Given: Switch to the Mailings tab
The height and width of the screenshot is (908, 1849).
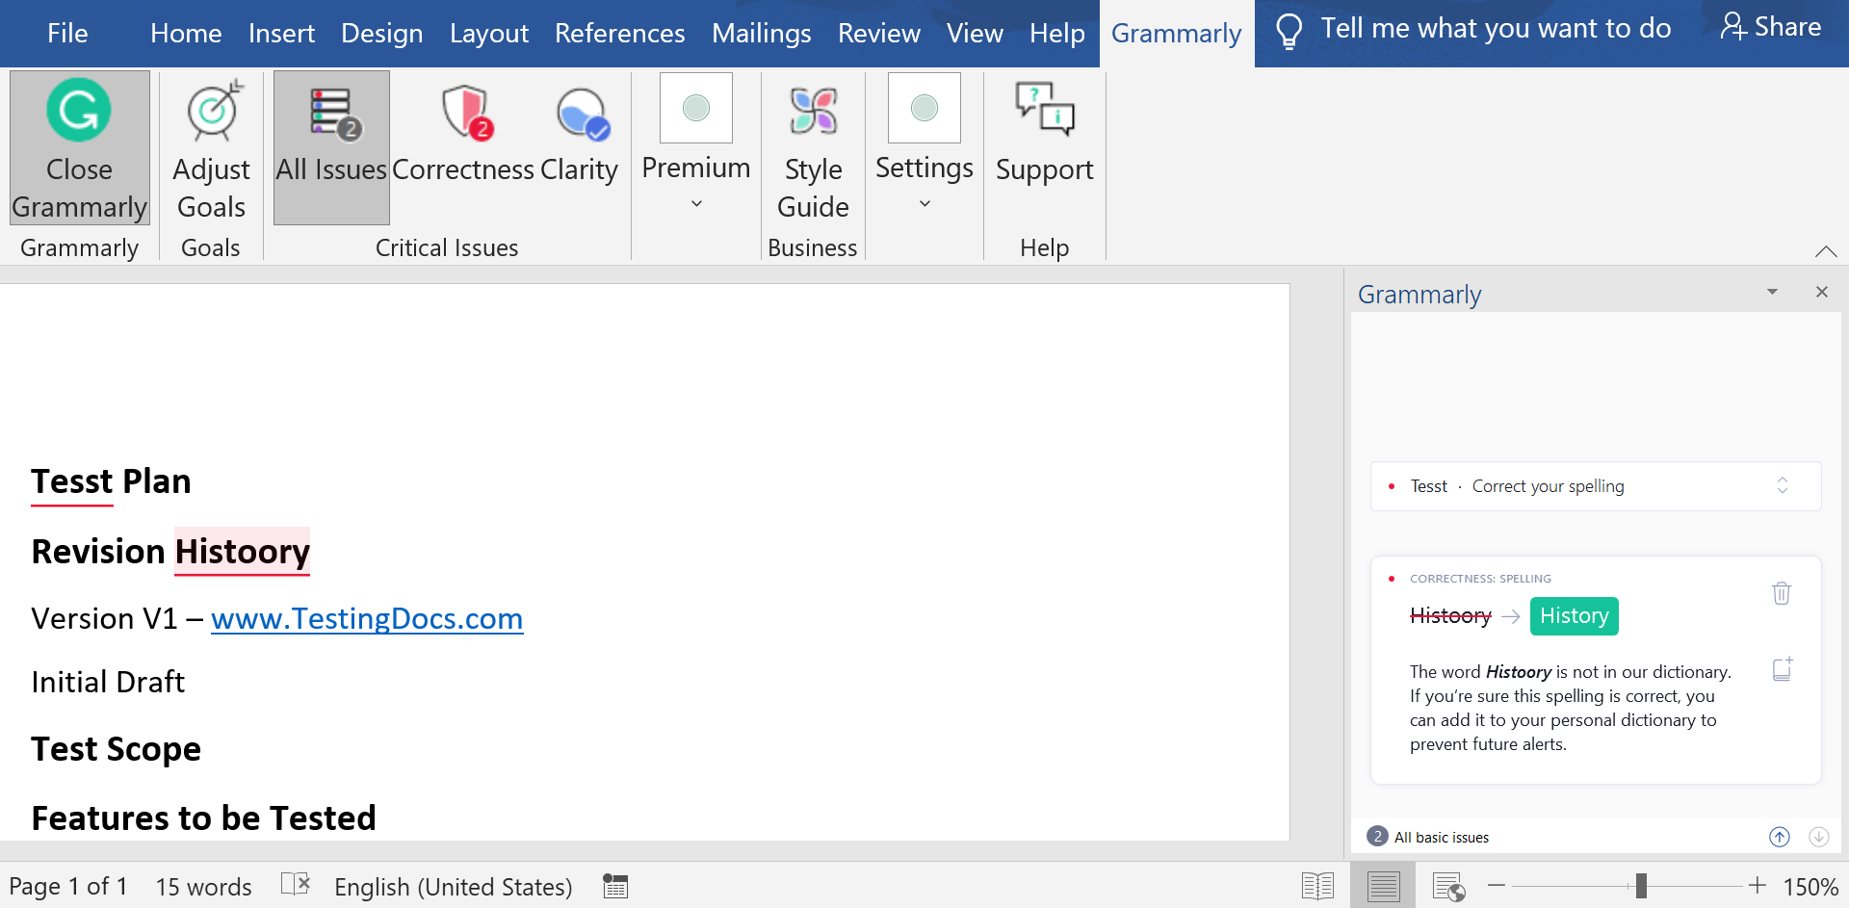Looking at the screenshot, I should (x=761, y=34).
